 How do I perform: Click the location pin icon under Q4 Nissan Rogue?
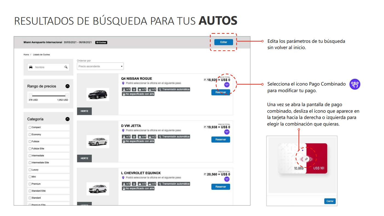coord(123,83)
